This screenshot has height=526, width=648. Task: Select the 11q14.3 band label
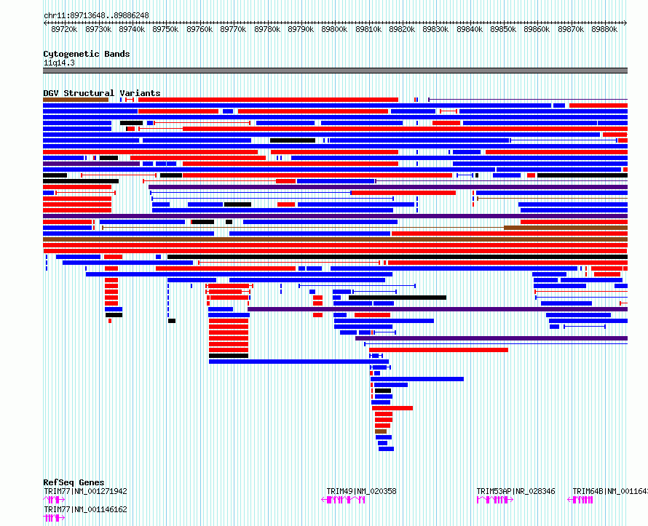tap(59, 63)
